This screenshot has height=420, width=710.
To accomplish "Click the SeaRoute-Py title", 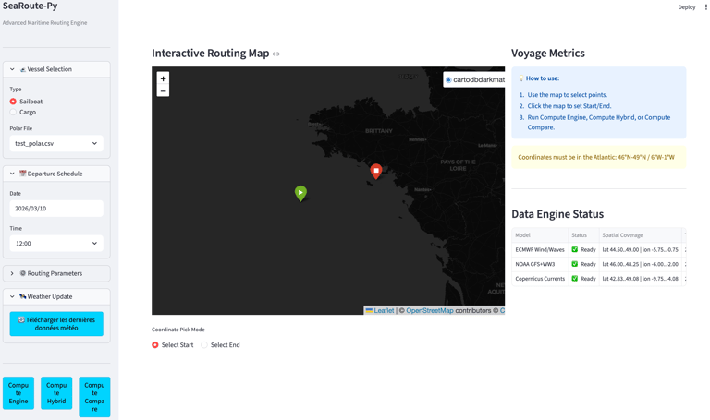I will point(30,6).
